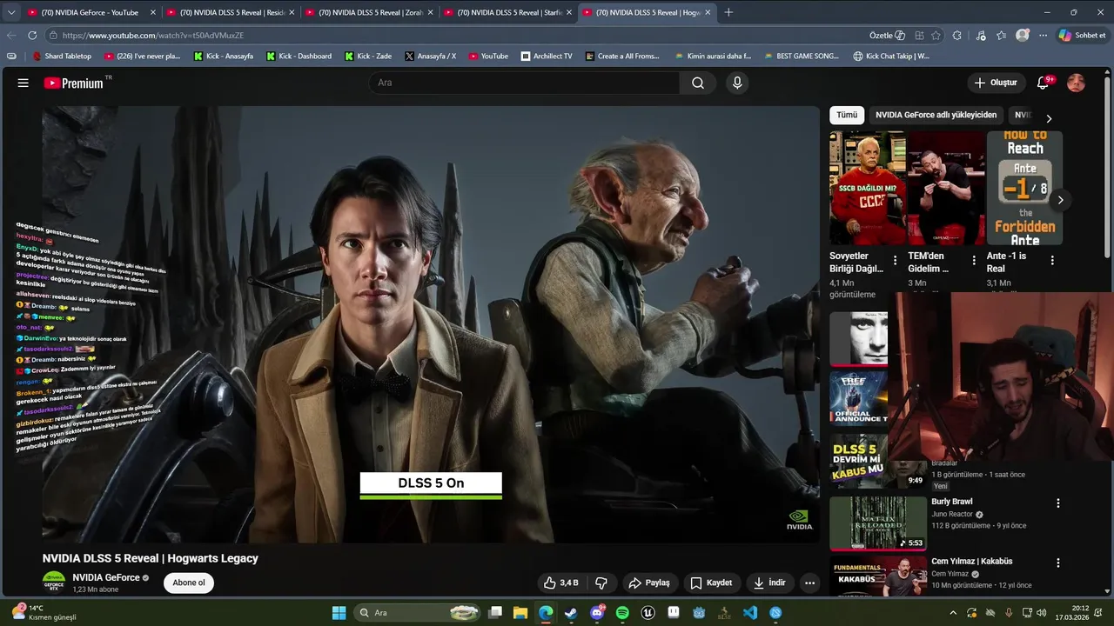Open Archillect TV bookmark

[x=547, y=56]
